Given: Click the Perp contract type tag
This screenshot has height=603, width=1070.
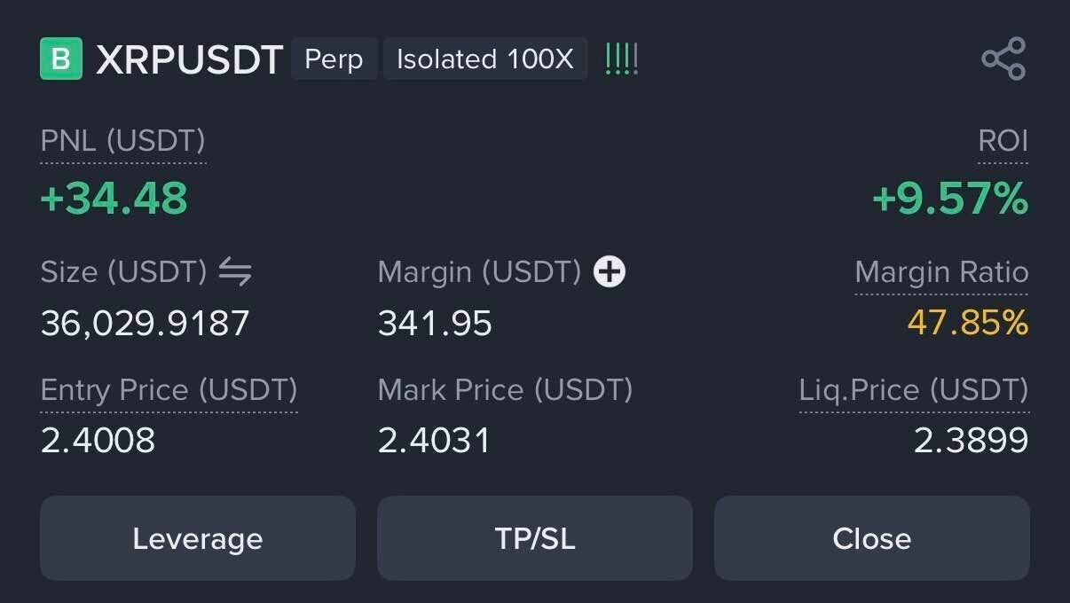Looking at the screenshot, I should pos(334,59).
